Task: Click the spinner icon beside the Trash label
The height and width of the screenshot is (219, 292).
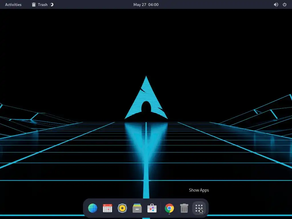Action: pyautogui.click(x=52, y=5)
